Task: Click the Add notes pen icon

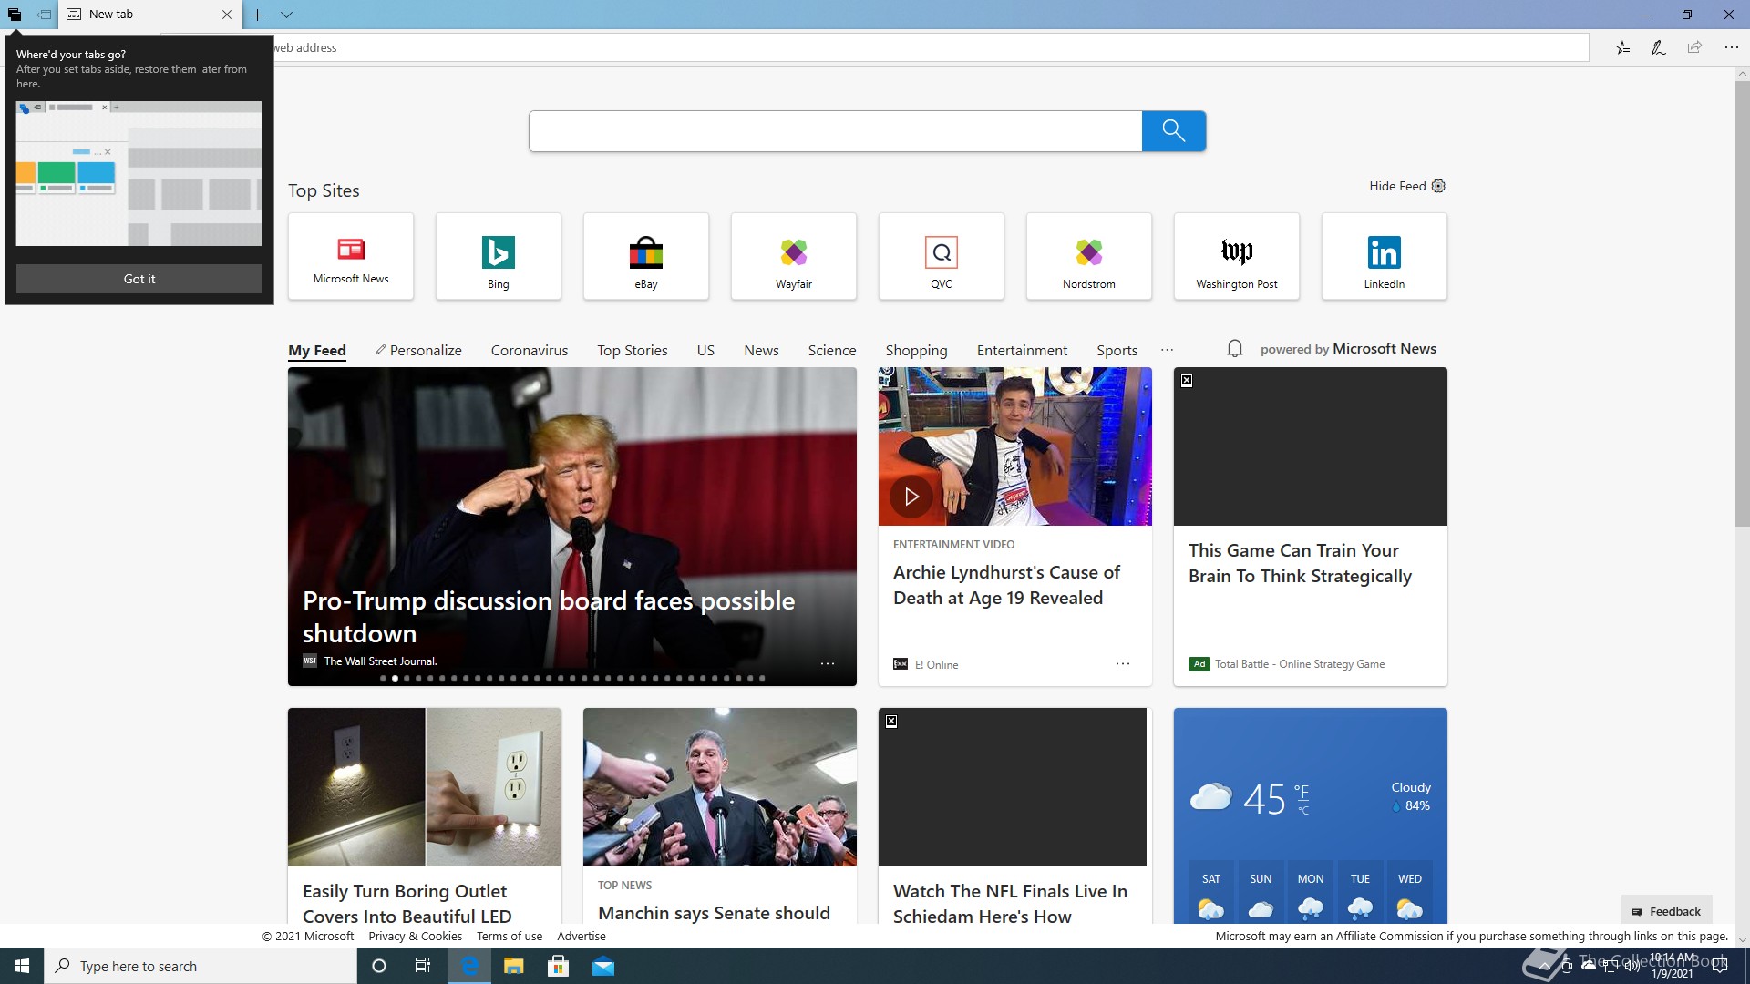Action: (x=1658, y=47)
